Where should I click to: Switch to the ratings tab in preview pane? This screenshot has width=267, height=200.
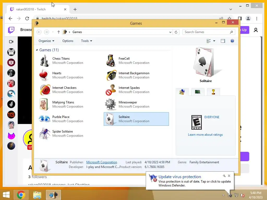[x=182, y=92]
